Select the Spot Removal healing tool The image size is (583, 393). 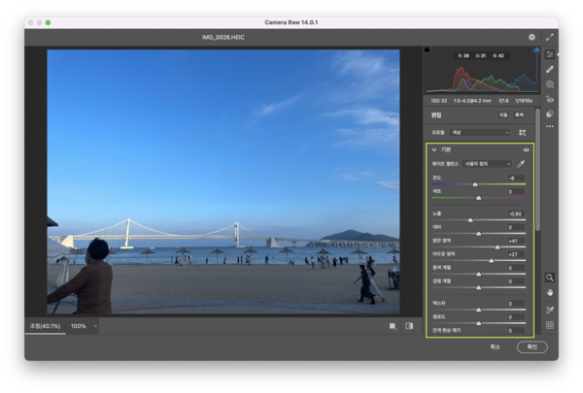point(550,70)
